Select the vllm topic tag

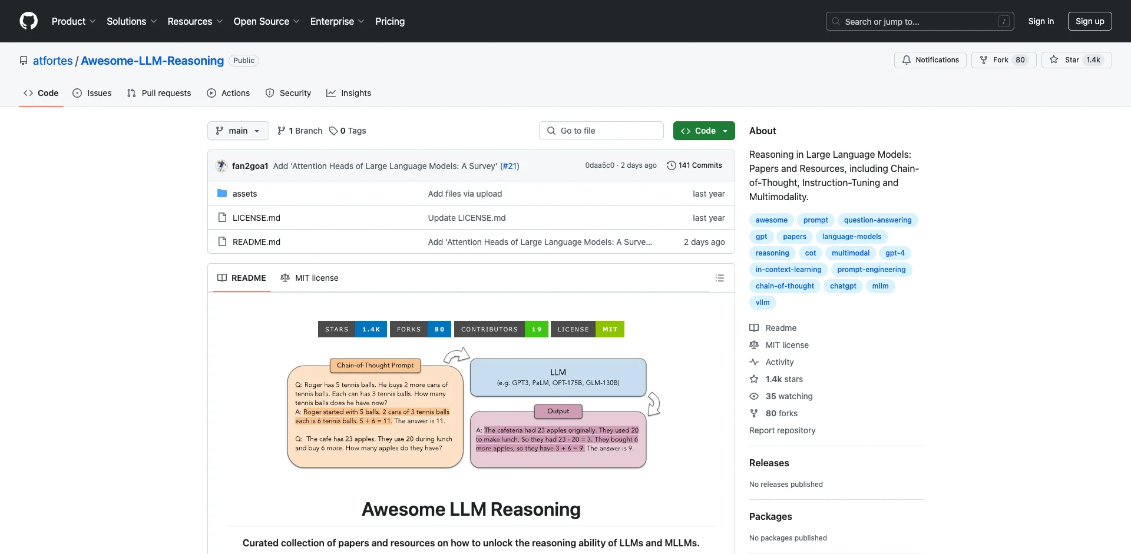point(762,303)
